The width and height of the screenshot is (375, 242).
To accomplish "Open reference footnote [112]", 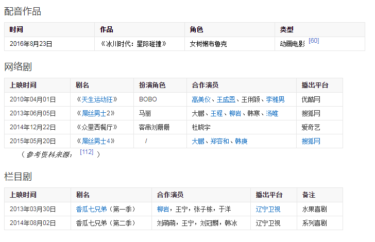I will tap(87, 152).
